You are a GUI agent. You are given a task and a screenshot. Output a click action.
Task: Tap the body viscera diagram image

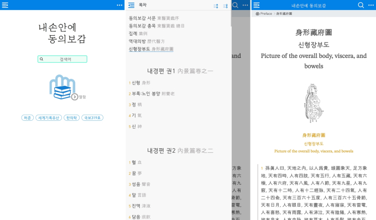(x=314, y=103)
